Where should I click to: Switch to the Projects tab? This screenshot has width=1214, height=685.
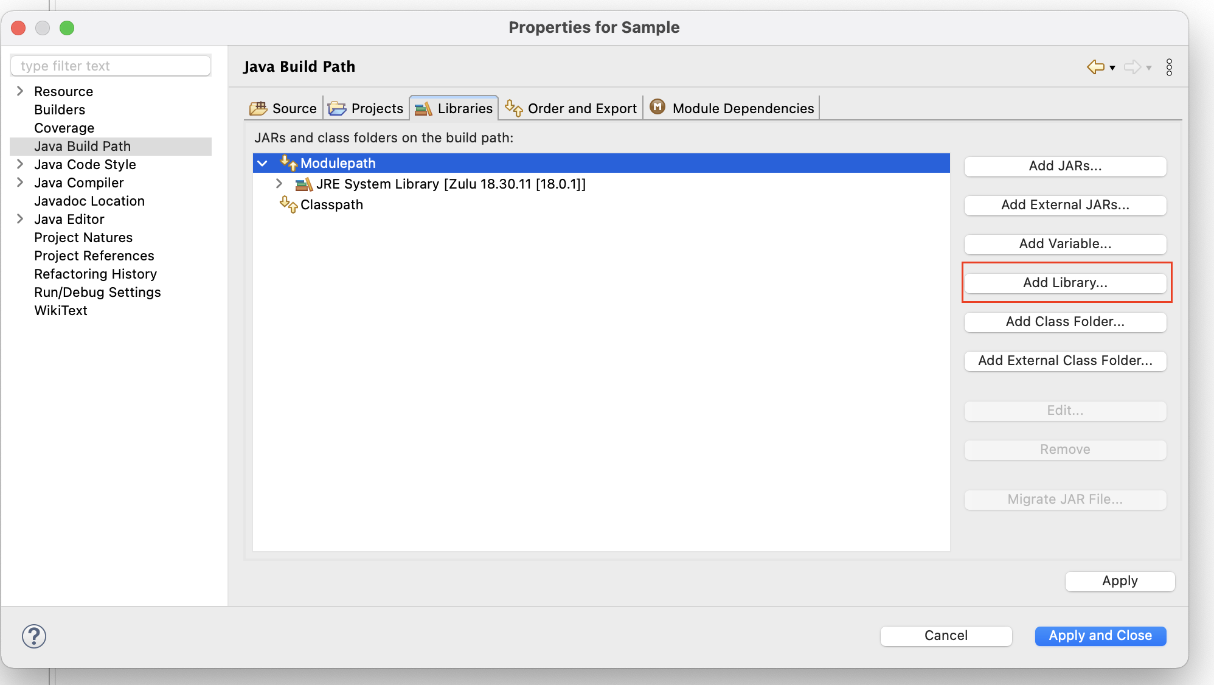coord(366,108)
